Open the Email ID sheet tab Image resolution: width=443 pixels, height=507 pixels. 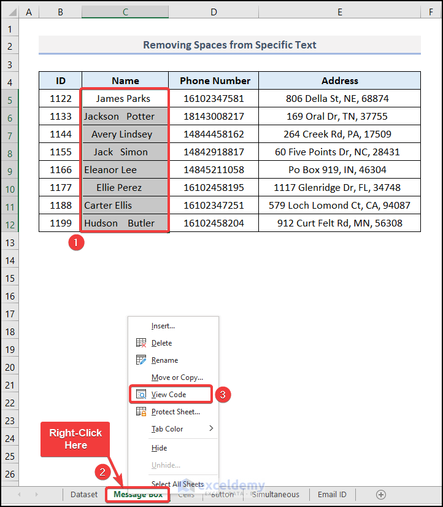(x=332, y=494)
